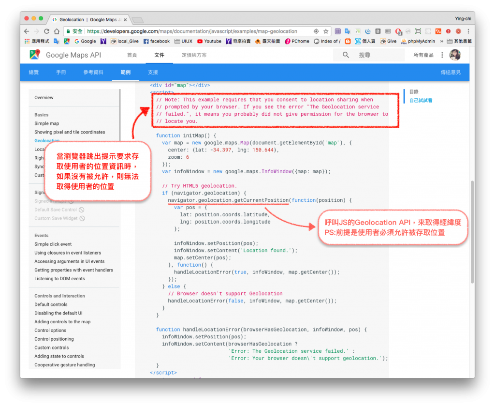Open the Google Translate bookmark icon
Image resolution: width=495 pixels, height=407 pixels.
[57, 41]
